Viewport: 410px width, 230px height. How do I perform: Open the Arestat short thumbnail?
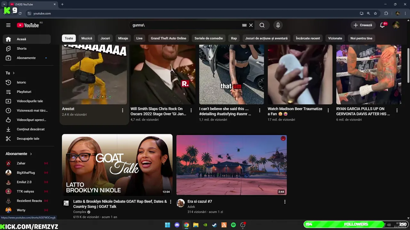click(x=94, y=74)
